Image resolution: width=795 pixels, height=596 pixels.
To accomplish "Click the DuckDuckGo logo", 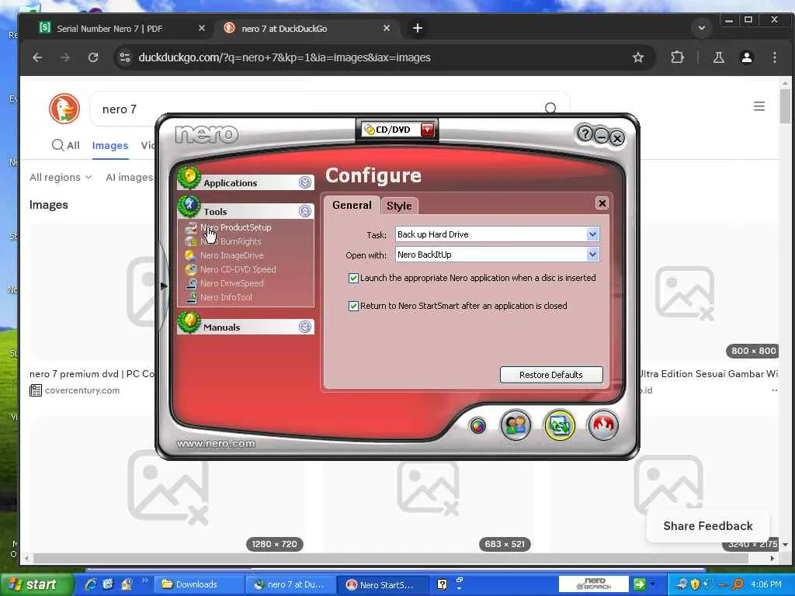I will coord(64,109).
